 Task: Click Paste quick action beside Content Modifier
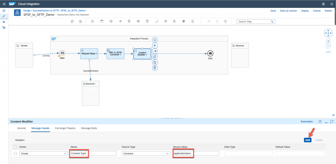155,62
